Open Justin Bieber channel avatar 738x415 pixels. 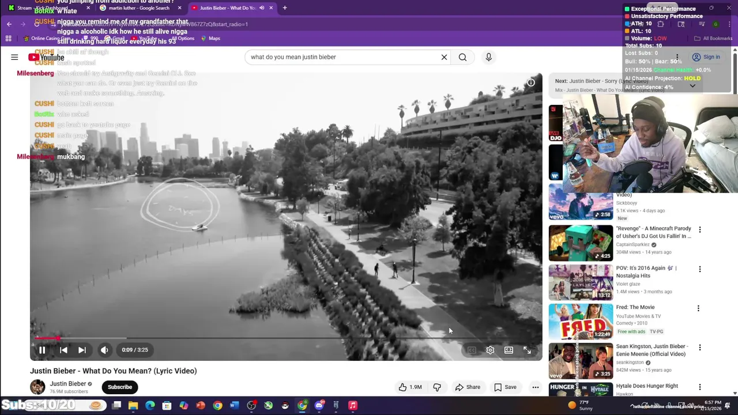coord(37,387)
